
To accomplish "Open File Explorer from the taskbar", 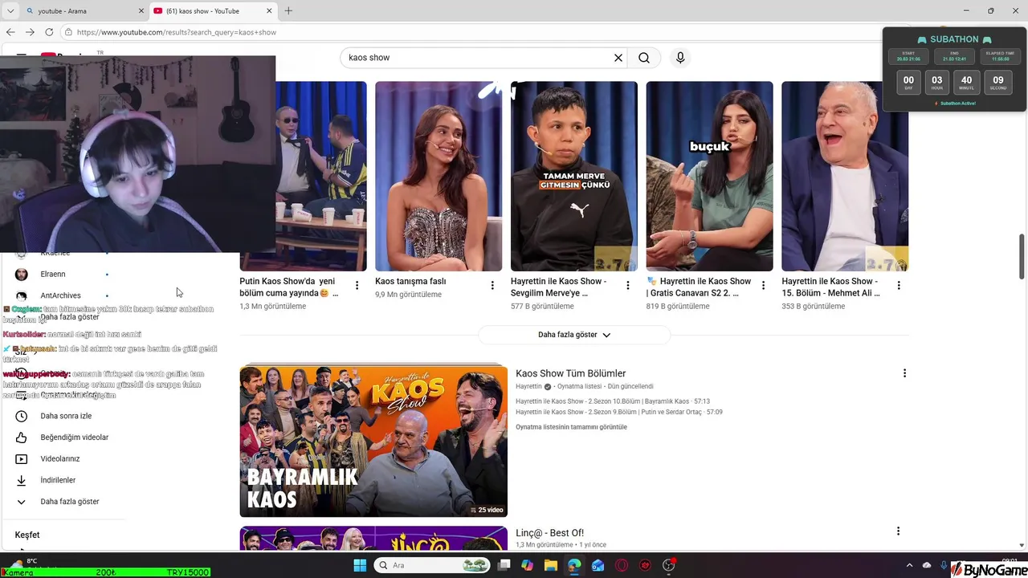I will 551,565.
